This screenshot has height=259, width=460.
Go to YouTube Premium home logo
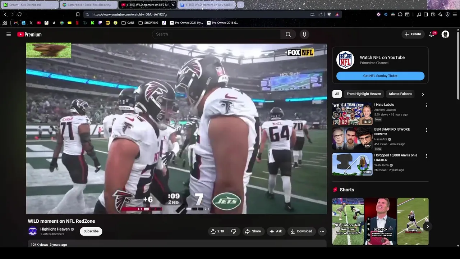pyautogui.click(x=29, y=35)
